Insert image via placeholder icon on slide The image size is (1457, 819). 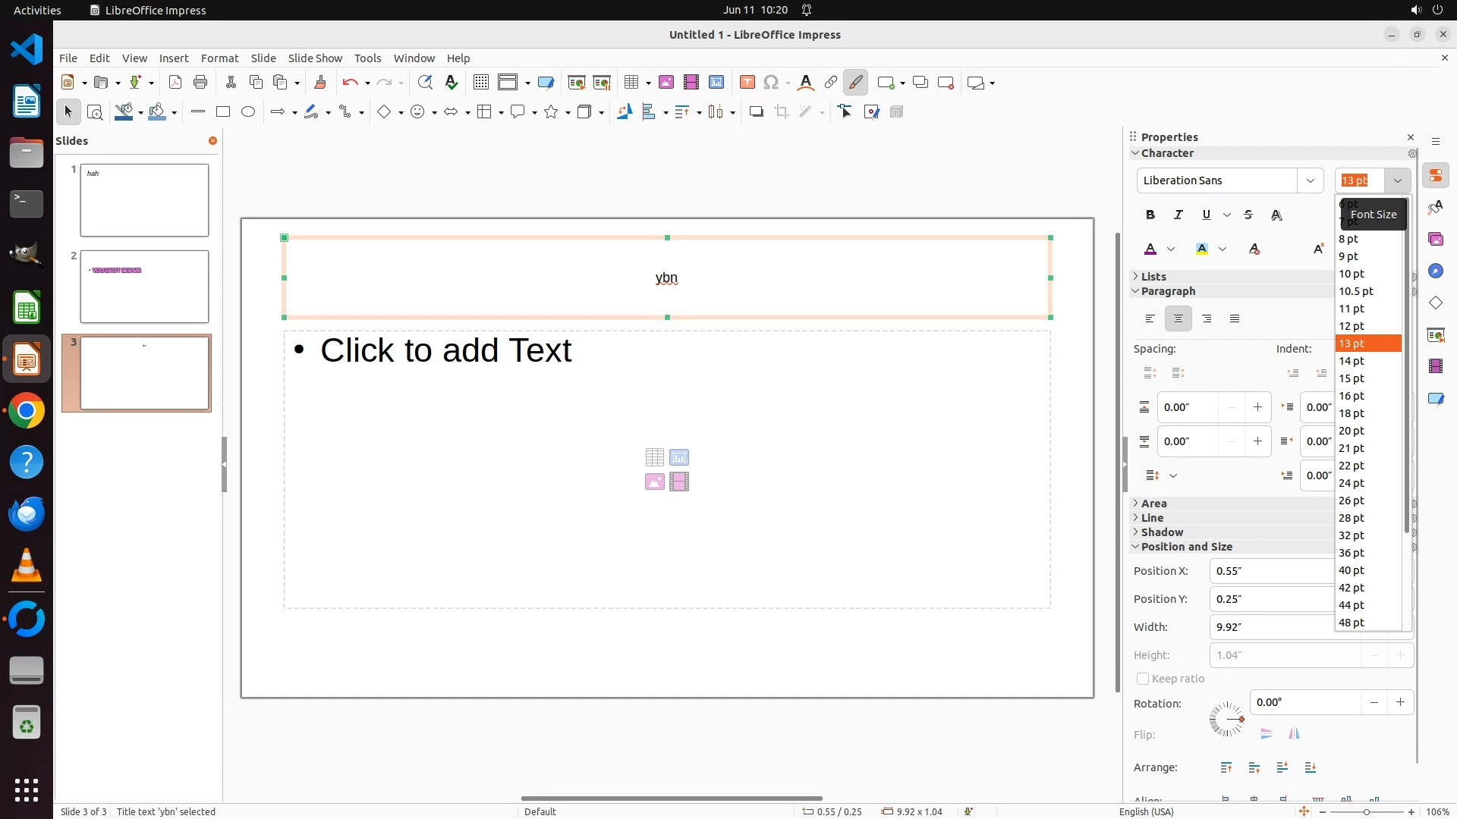(654, 482)
